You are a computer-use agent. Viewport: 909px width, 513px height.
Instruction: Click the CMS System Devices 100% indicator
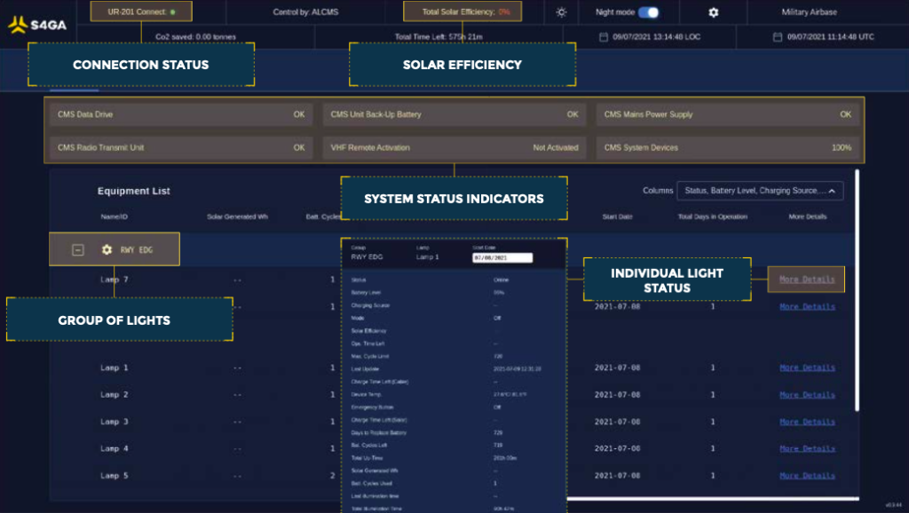(724, 147)
